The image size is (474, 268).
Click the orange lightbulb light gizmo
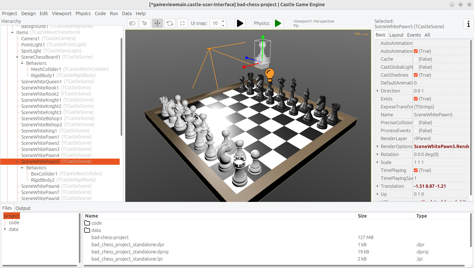pyautogui.click(x=270, y=75)
